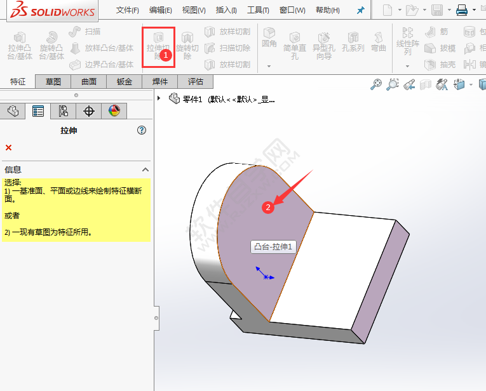Screen dimensions: 486x391
Task: Switch to the 特征 features tab
Action: (x=18, y=82)
